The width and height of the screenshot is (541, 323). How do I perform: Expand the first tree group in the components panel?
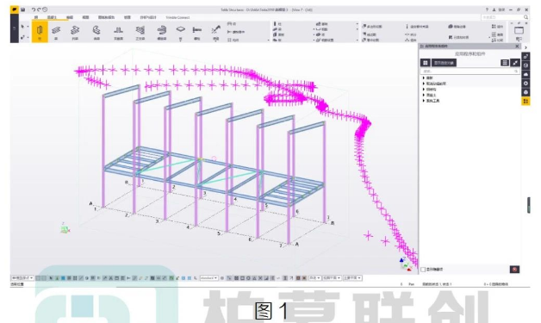(424, 78)
